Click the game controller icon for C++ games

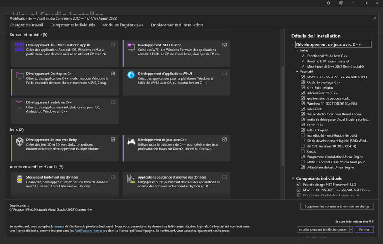click(x=131, y=142)
